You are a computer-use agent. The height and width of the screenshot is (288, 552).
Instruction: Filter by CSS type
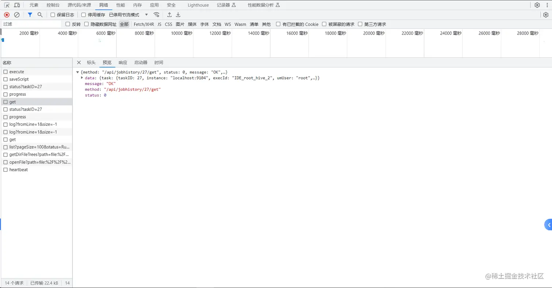pyautogui.click(x=168, y=24)
